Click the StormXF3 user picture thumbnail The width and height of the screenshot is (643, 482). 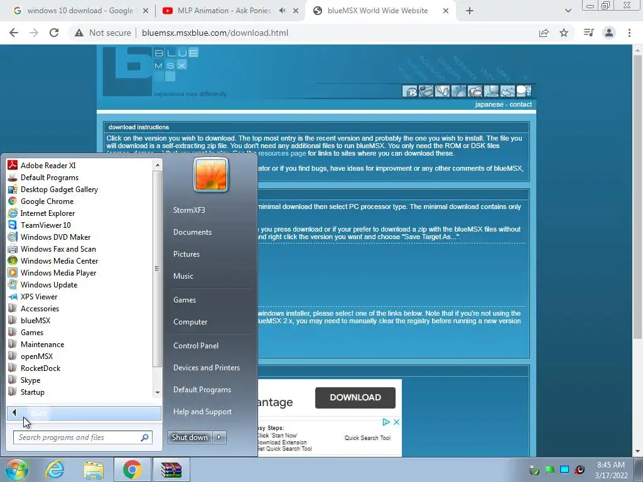(211, 174)
